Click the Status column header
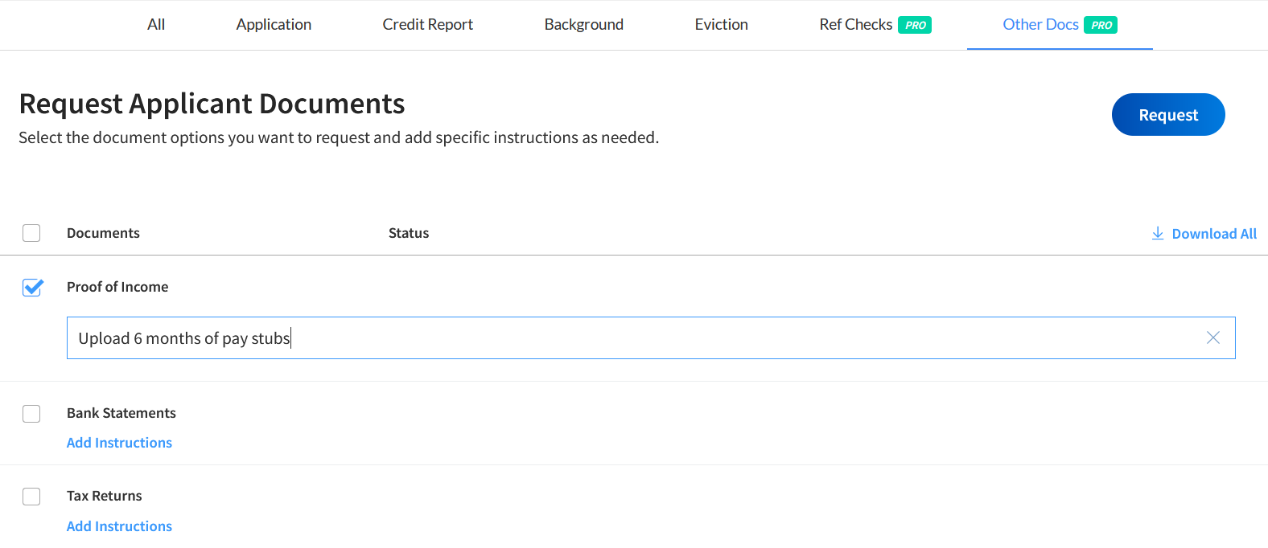Screen dimensions: 1268x548 (x=409, y=233)
